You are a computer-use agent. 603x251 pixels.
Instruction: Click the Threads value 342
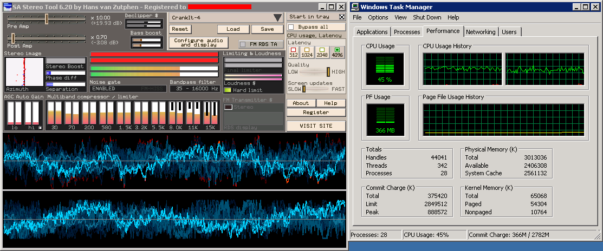click(x=442, y=166)
